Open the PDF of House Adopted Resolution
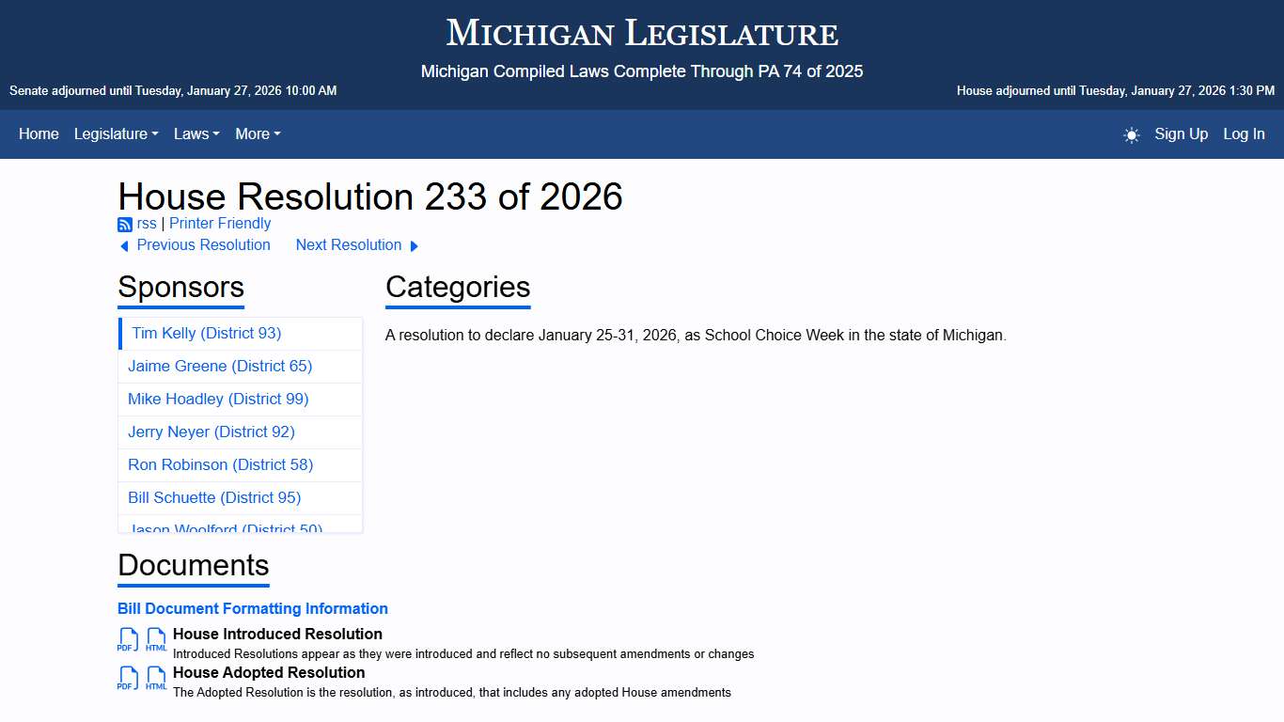Image resolution: width=1284 pixels, height=722 pixels. pos(128,678)
